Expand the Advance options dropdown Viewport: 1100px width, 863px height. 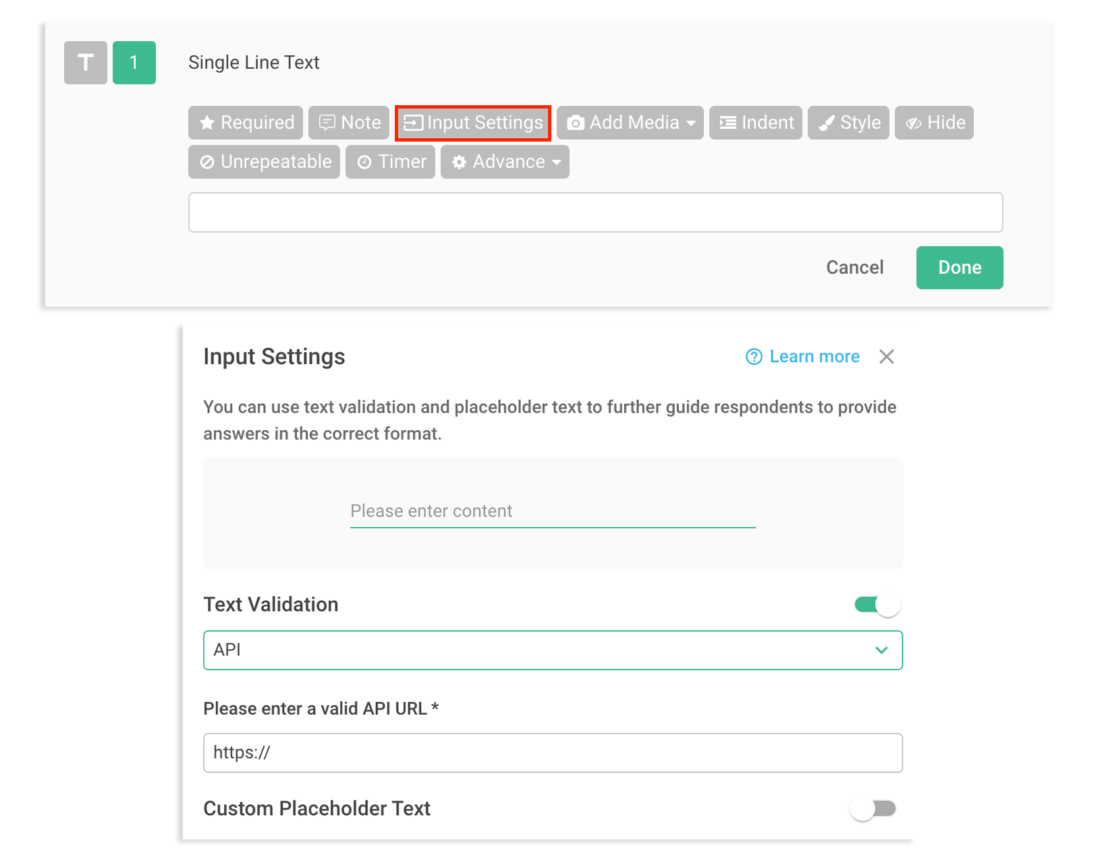[505, 162]
